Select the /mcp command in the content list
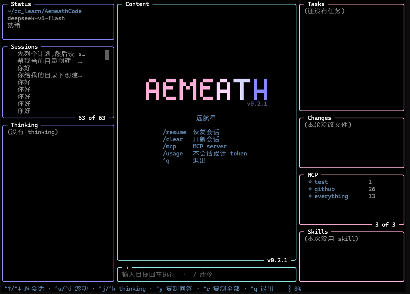The width and height of the screenshot is (410, 294). click(x=169, y=146)
